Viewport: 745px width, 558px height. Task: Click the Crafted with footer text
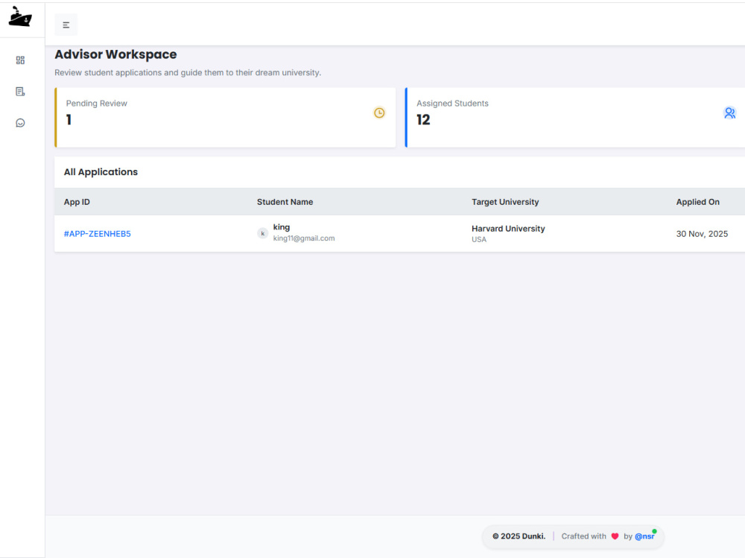pos(583,536)
